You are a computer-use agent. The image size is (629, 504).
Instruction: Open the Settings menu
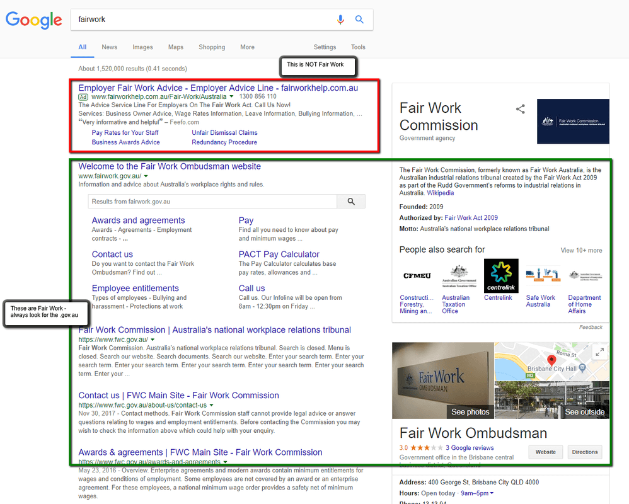[325, 47]
